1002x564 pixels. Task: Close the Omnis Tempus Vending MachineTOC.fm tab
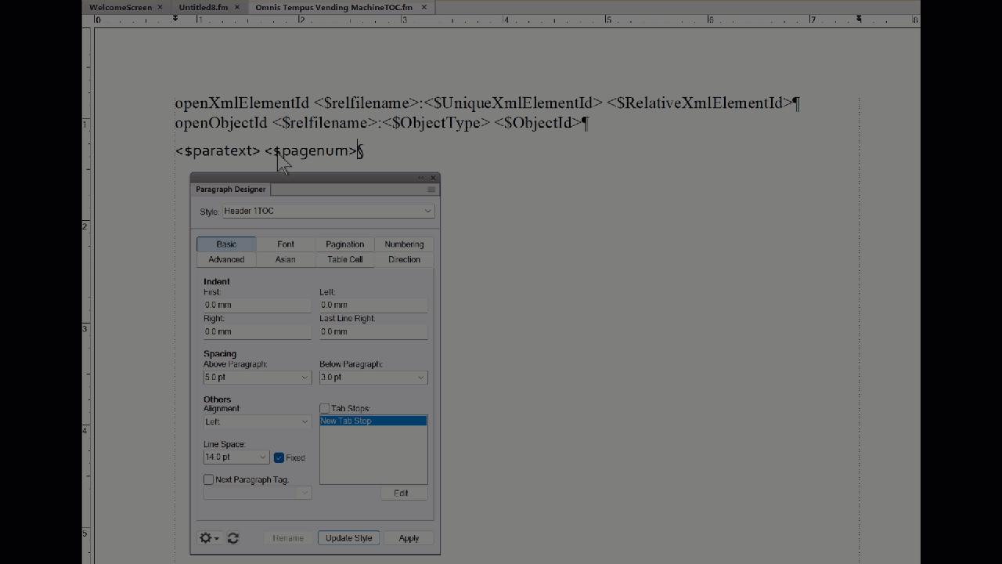(424, 7)
